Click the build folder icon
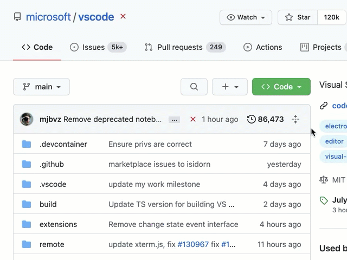 click(27, 204)
